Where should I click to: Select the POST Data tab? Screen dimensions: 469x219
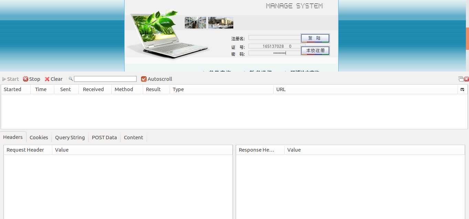click(x=104, y=138)
